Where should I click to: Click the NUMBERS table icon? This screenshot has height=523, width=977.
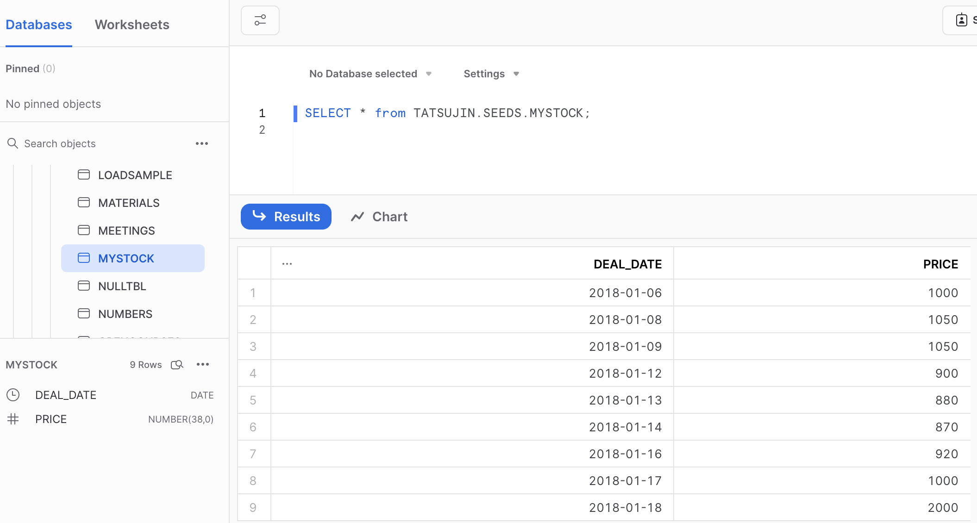(x=84, y=314)
